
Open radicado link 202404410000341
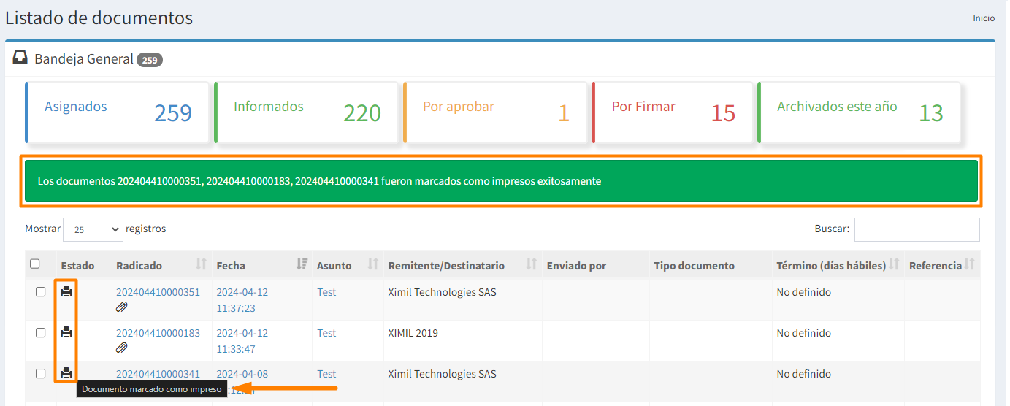158,374
